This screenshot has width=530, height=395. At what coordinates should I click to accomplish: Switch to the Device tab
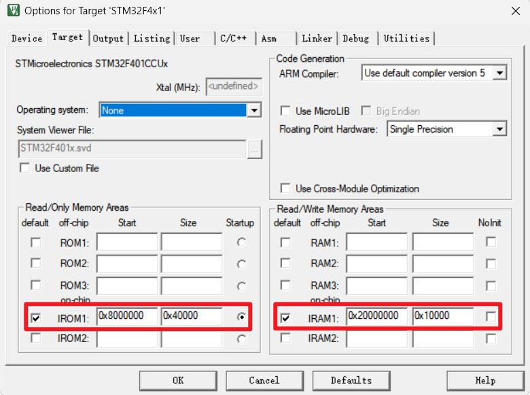click(x=26, y=38)
